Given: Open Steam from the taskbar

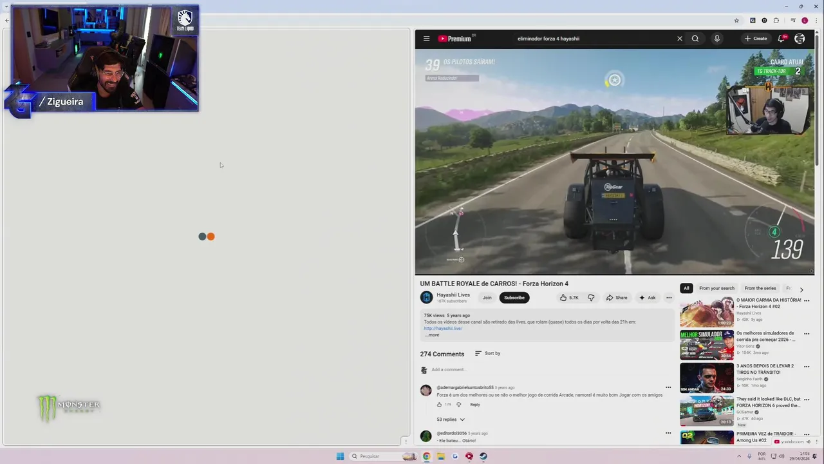Looking at the screenshot, I should pos(483,456).
